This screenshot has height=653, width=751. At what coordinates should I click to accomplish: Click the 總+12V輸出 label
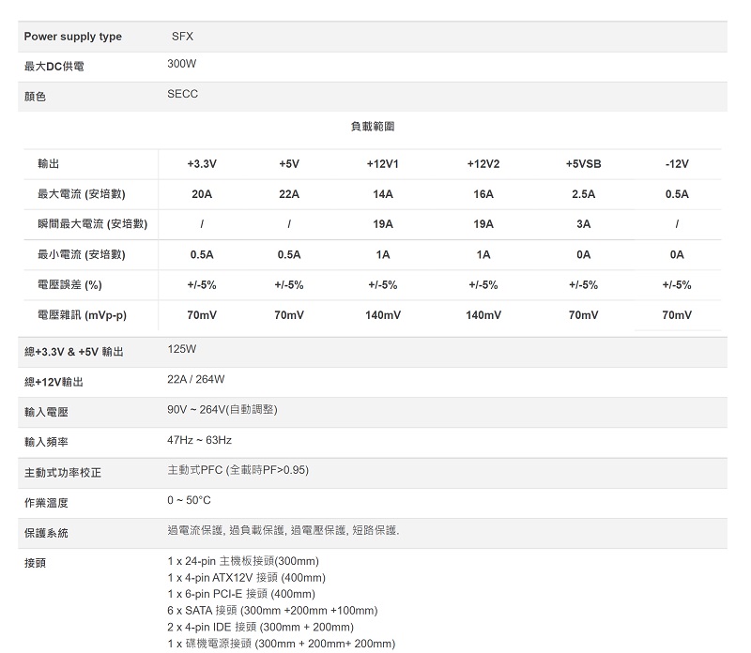[x=54, y=382]
